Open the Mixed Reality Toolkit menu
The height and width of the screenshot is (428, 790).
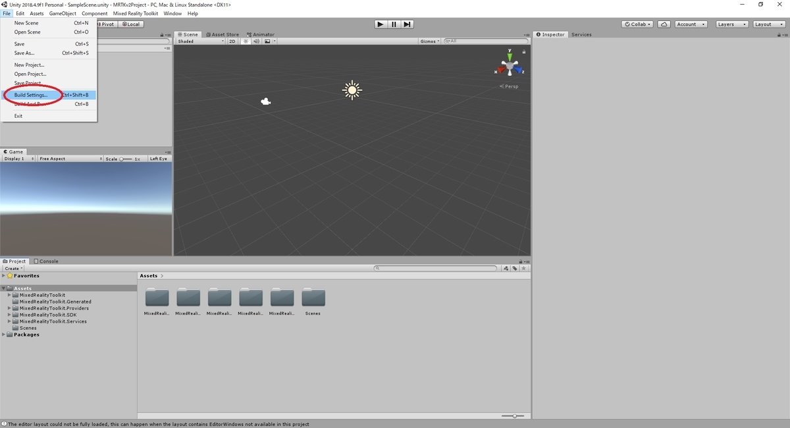point(136,13)
